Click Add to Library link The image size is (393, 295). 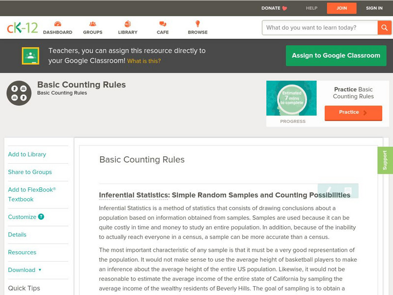click(x=27, y=154)
